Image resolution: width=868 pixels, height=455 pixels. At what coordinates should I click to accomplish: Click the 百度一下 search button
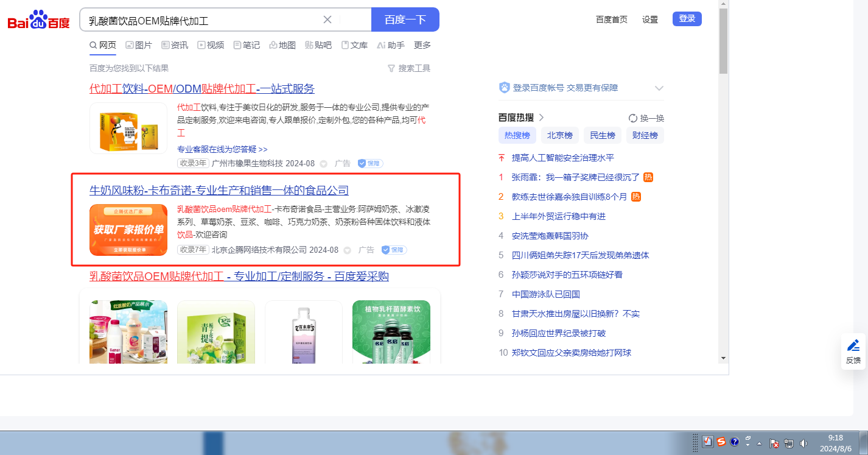[405, 19]
